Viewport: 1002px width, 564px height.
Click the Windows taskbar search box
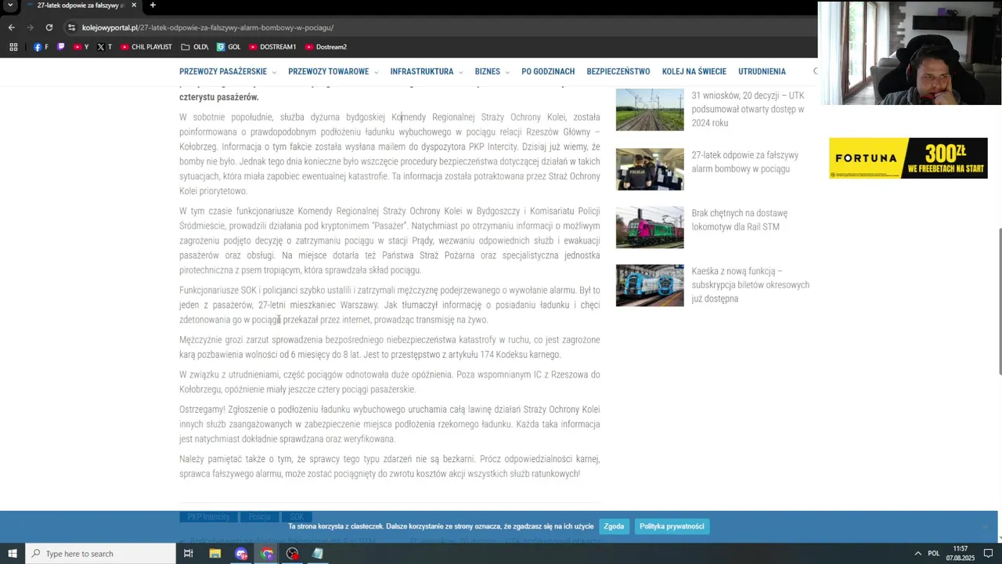click(100, 554)
